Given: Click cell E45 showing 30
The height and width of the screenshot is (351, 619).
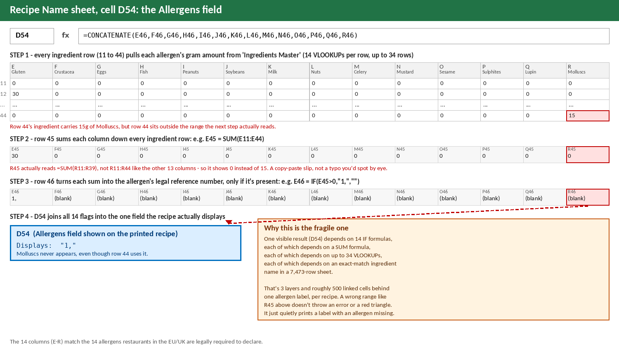Looking at the screenshot, I should pos(31,154).
